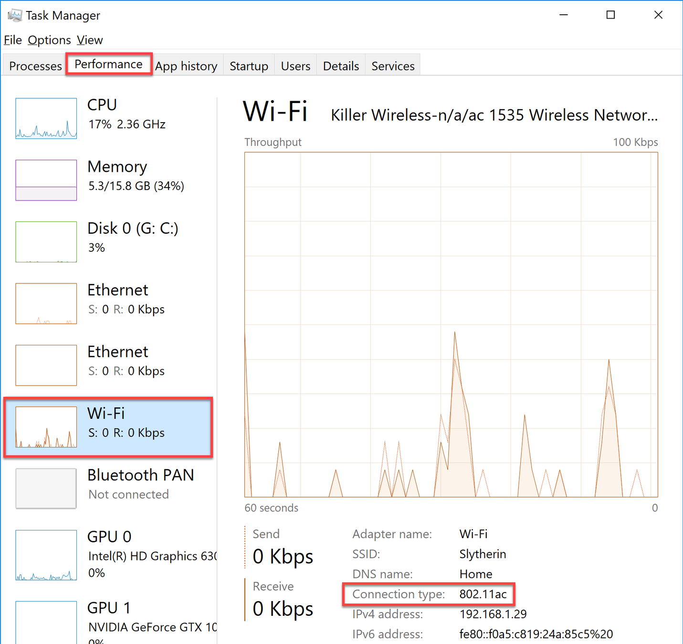
Task: Maximize the Task Manager window
Action: click(610, 15)
